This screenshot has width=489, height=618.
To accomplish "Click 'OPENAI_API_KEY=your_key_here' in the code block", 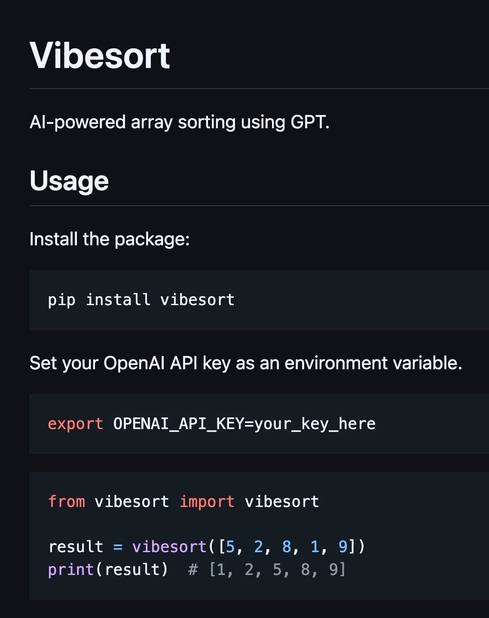I will click(x=244, y=424).
